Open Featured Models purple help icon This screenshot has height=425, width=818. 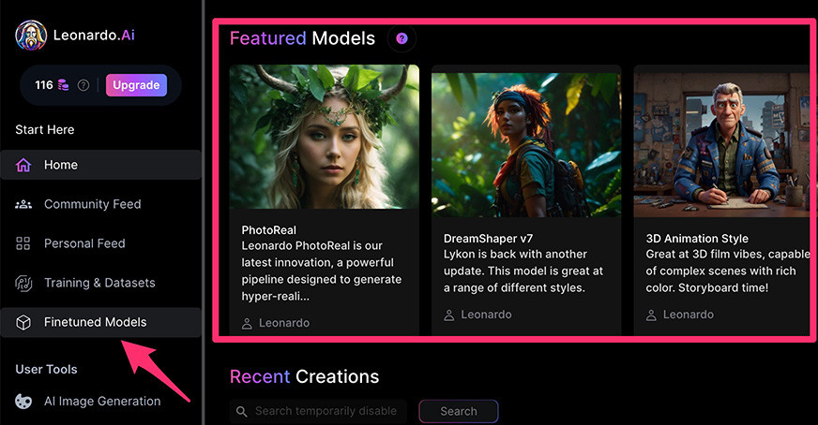pyautogui.click(x=401, y=38)
